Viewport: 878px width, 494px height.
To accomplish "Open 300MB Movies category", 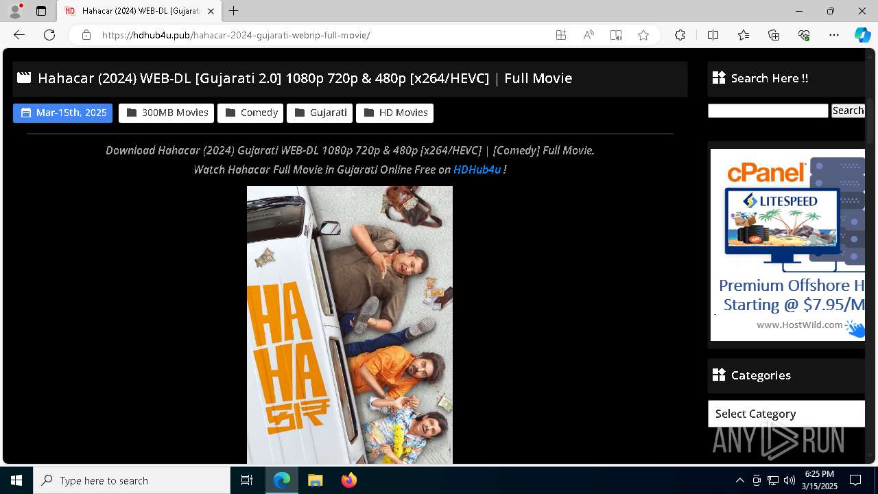I will tap(167, 113).
